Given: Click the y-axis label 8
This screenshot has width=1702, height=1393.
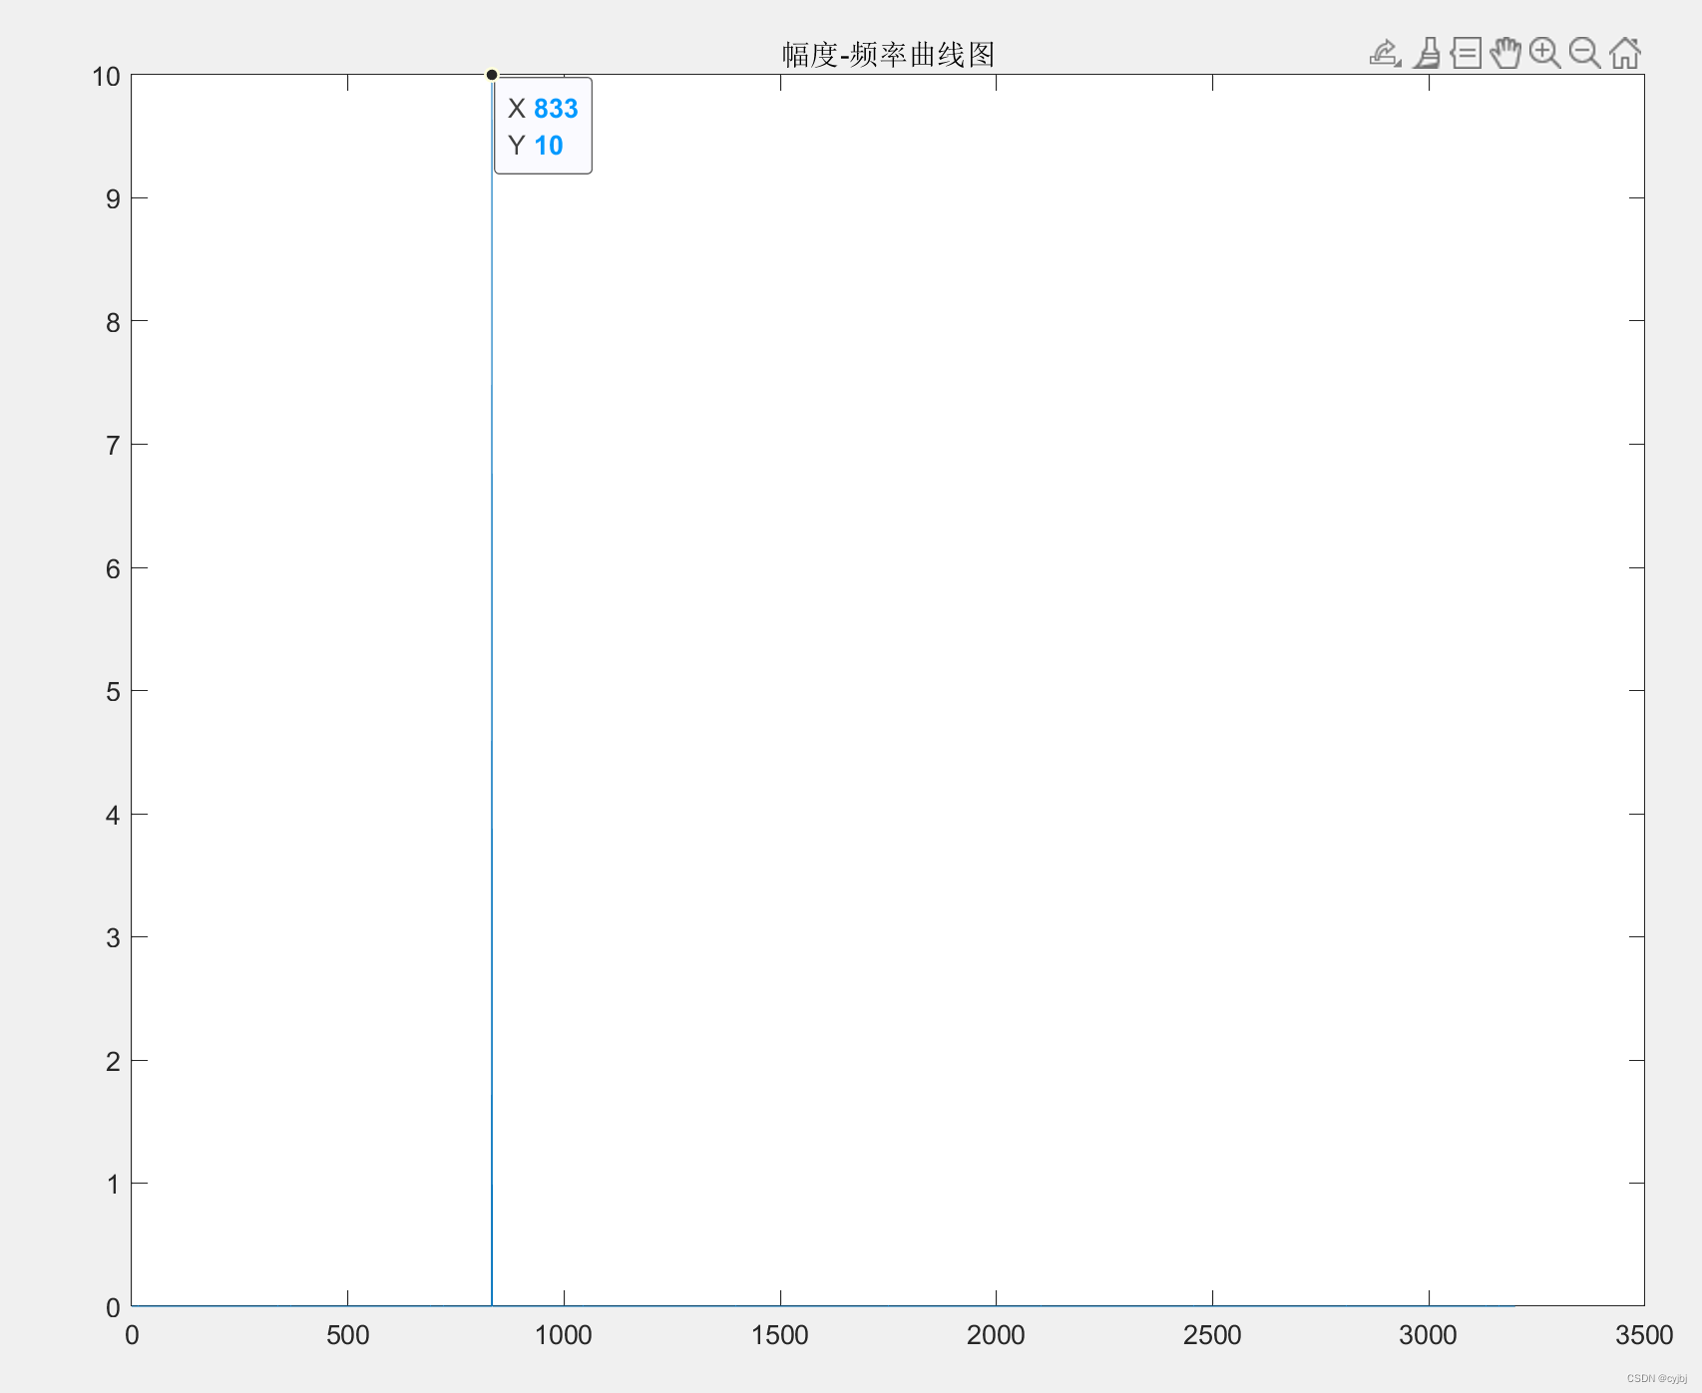Looking at the screenshot, I should (x=113, y=322).
